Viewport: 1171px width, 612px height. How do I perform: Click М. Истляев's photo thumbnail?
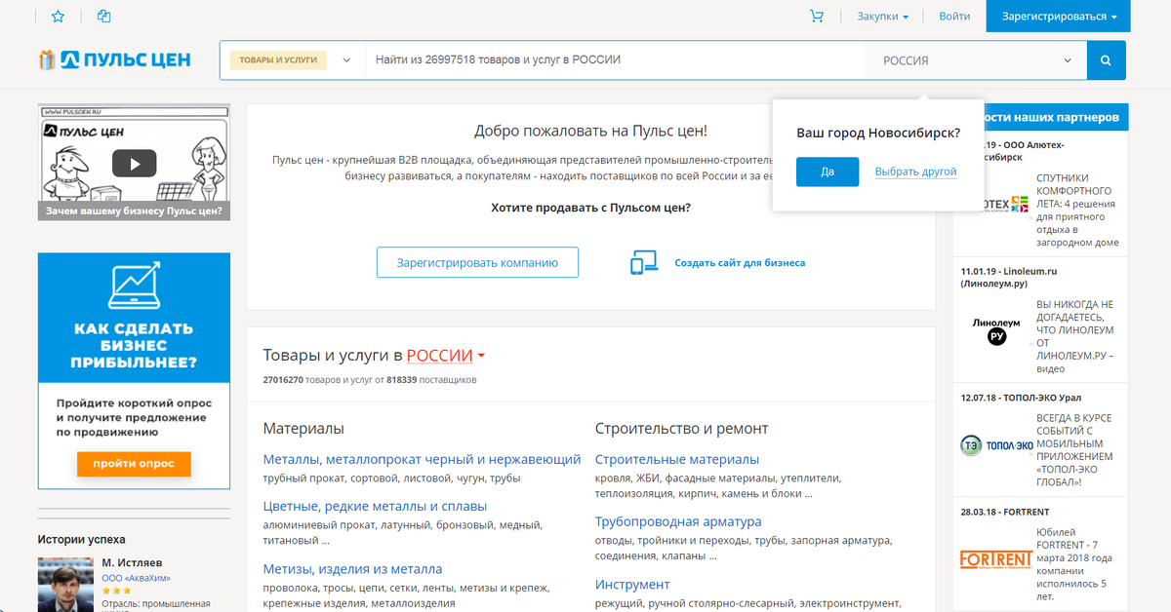tap(65, 584)
